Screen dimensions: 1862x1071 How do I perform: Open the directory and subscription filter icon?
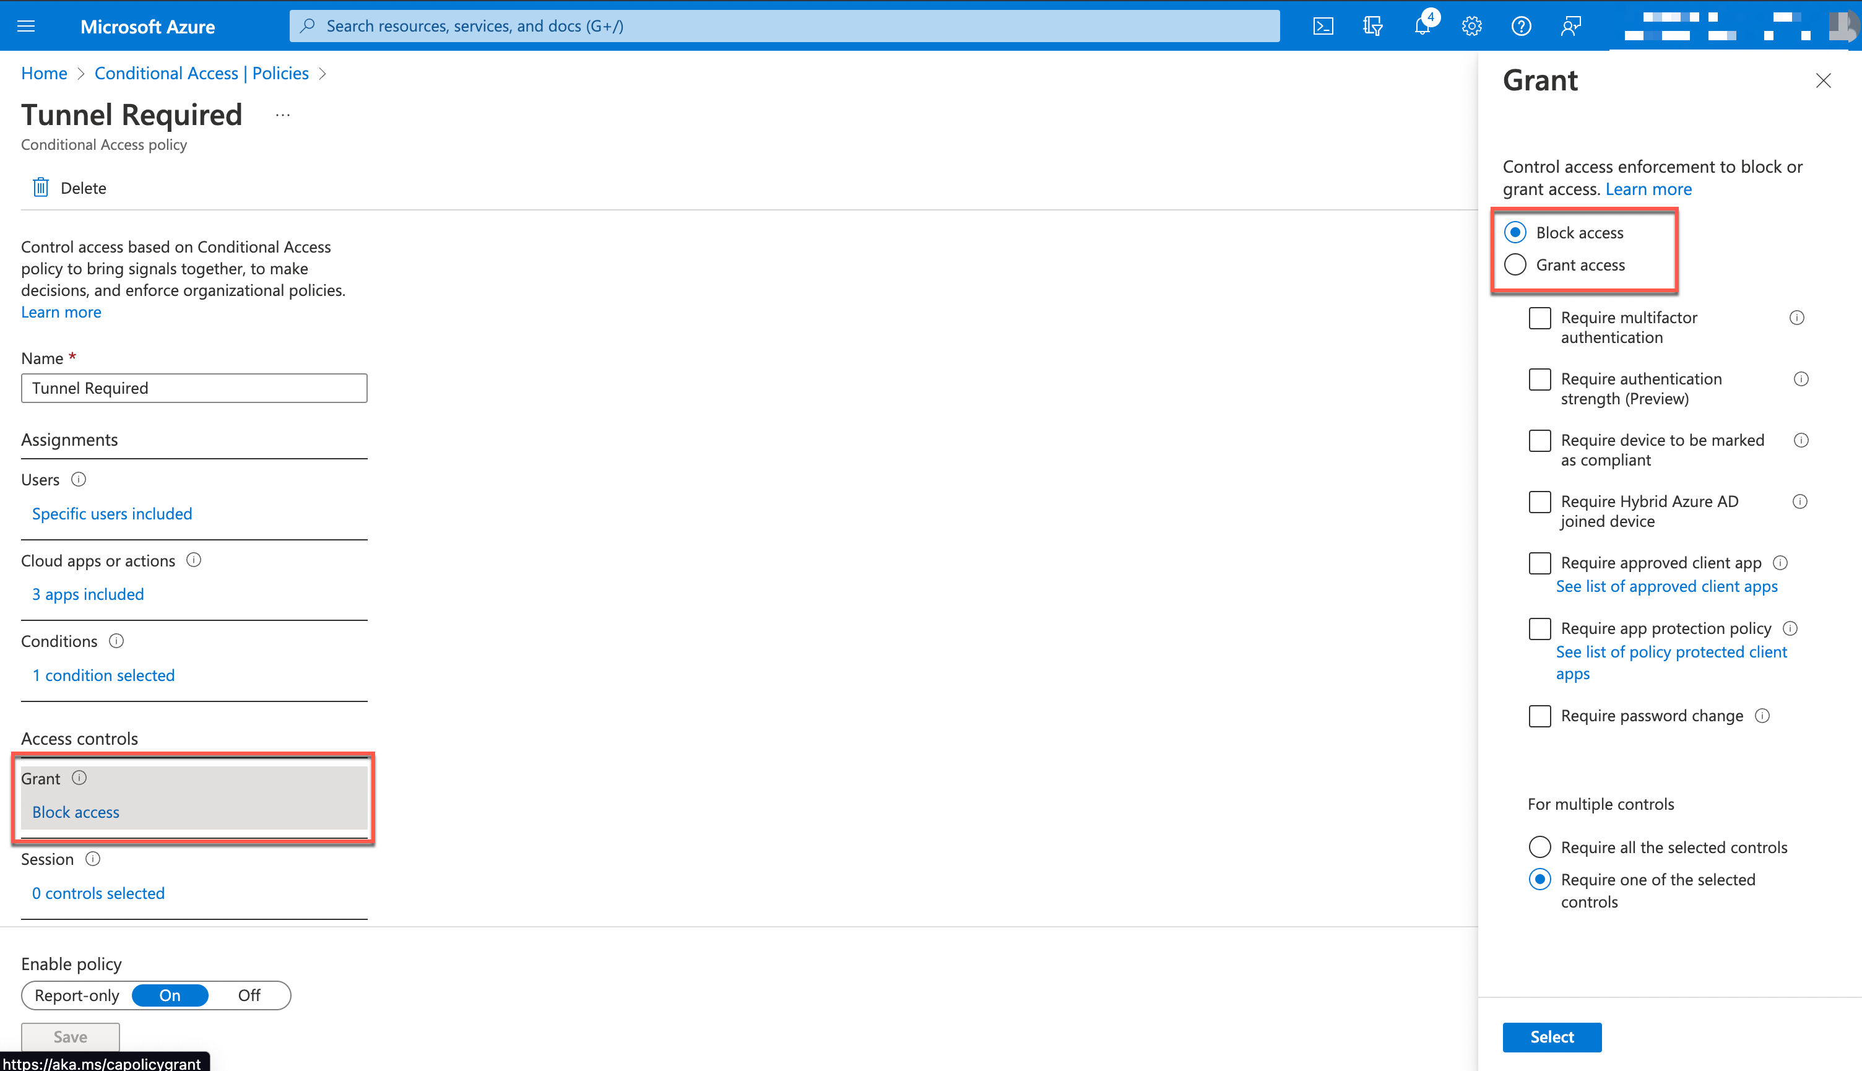click(x=1372, y=26)
